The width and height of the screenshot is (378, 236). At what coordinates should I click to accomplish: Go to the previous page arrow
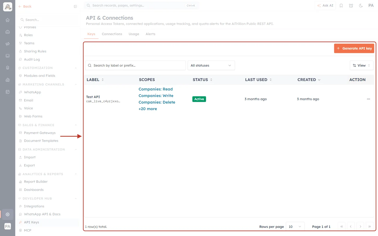pyautogui.click(x=351, y=227)
